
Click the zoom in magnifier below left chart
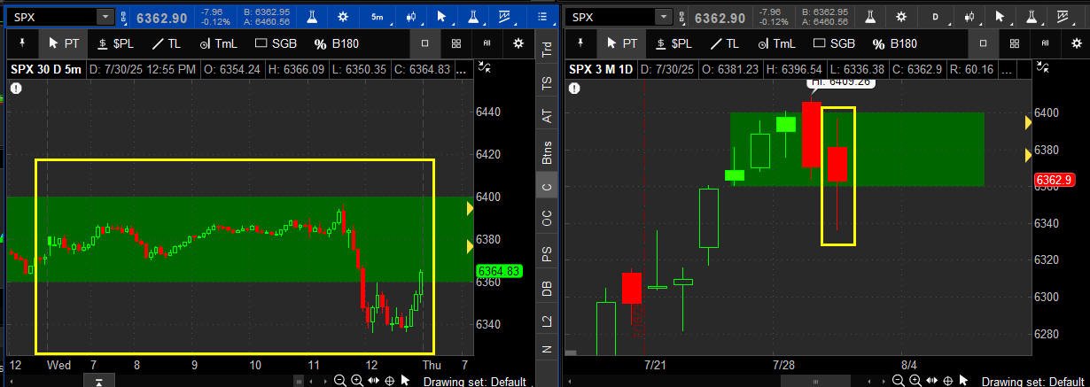click(356, 381)
